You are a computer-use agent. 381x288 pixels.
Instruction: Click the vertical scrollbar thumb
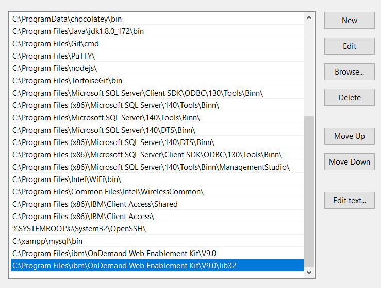(309, 191)
